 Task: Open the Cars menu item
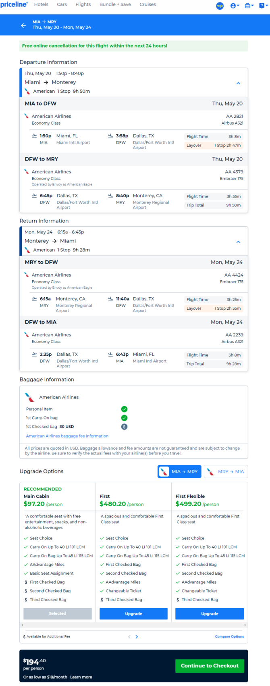62,4
